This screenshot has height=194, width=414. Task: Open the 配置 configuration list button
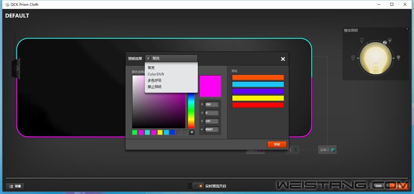tap(15, 186)
